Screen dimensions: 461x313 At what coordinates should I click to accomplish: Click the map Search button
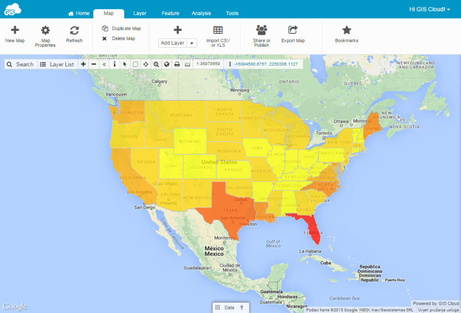click(x=20, y=64)
